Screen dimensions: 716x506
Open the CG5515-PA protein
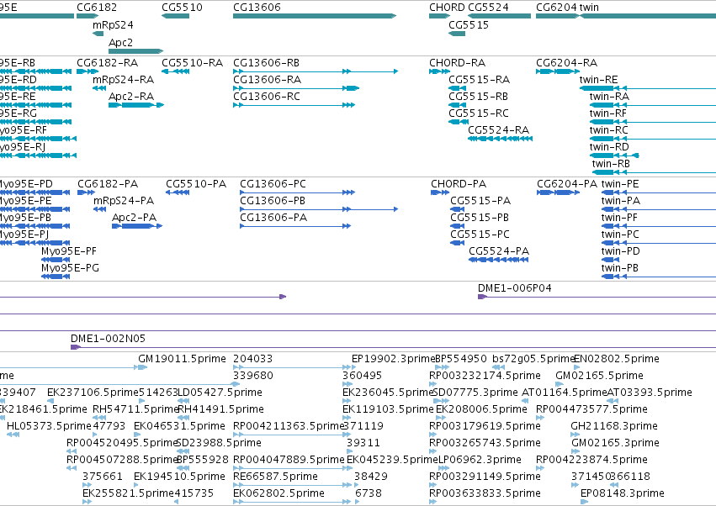tap(458, 209)
